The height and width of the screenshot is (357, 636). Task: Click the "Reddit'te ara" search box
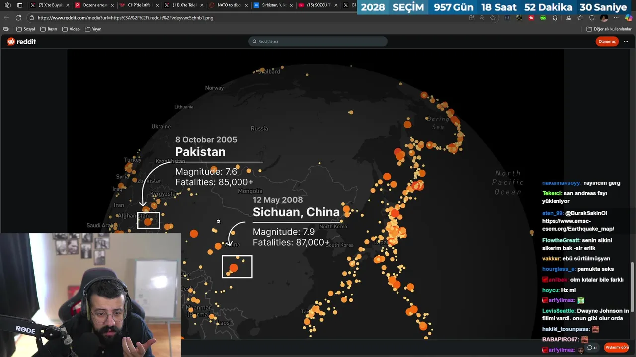pos(318,42)
